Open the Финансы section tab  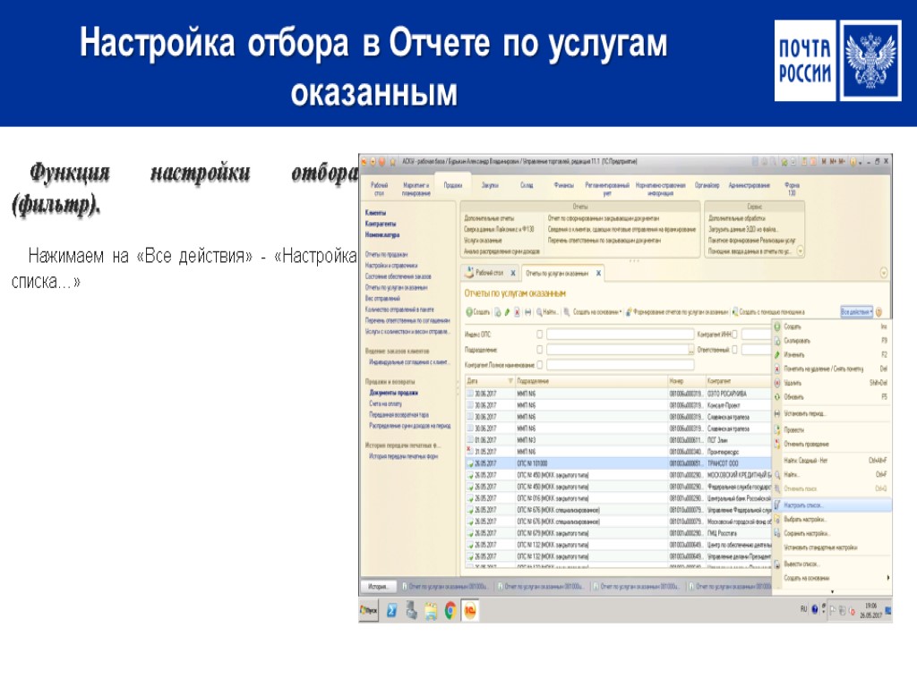click(564, 185)
